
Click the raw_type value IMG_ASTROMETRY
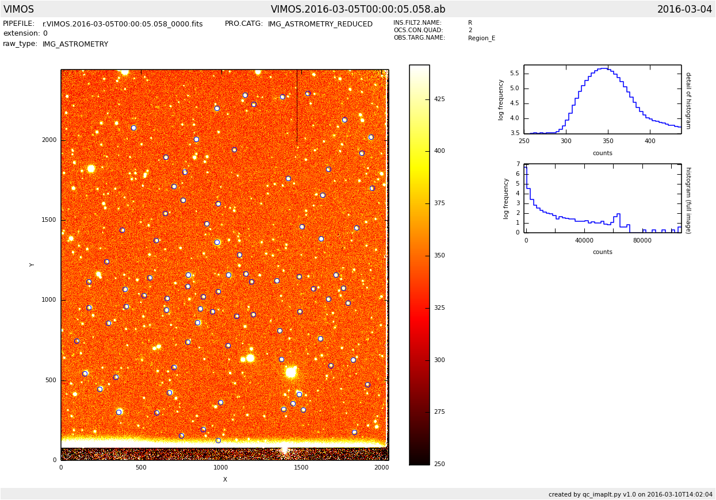[75, 44]
